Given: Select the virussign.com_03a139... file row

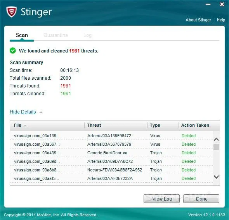Looking at the screenshot, I should (x=111, y=136).
